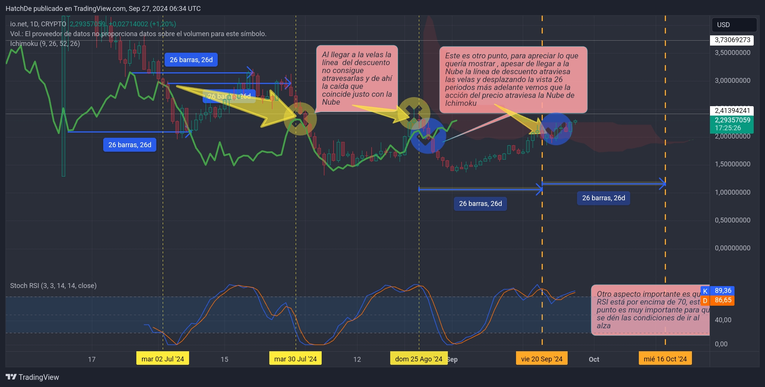Click the 40,00 Stoch RSI axis value
765x387 pixels.
click(x=723, y=320)
